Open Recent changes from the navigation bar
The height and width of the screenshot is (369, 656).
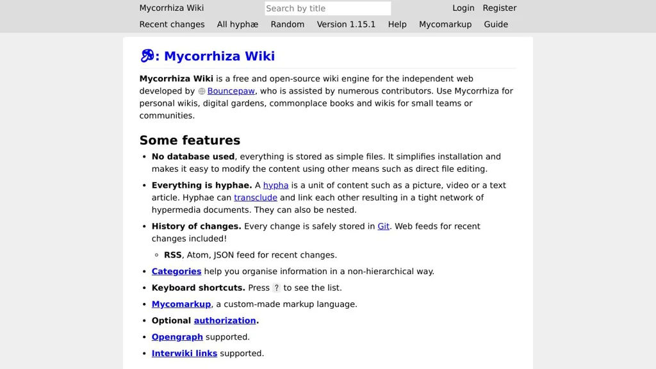click(x=172, y=24)
